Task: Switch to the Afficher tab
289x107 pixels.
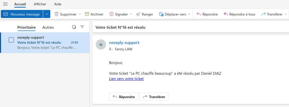Action: 40,4
